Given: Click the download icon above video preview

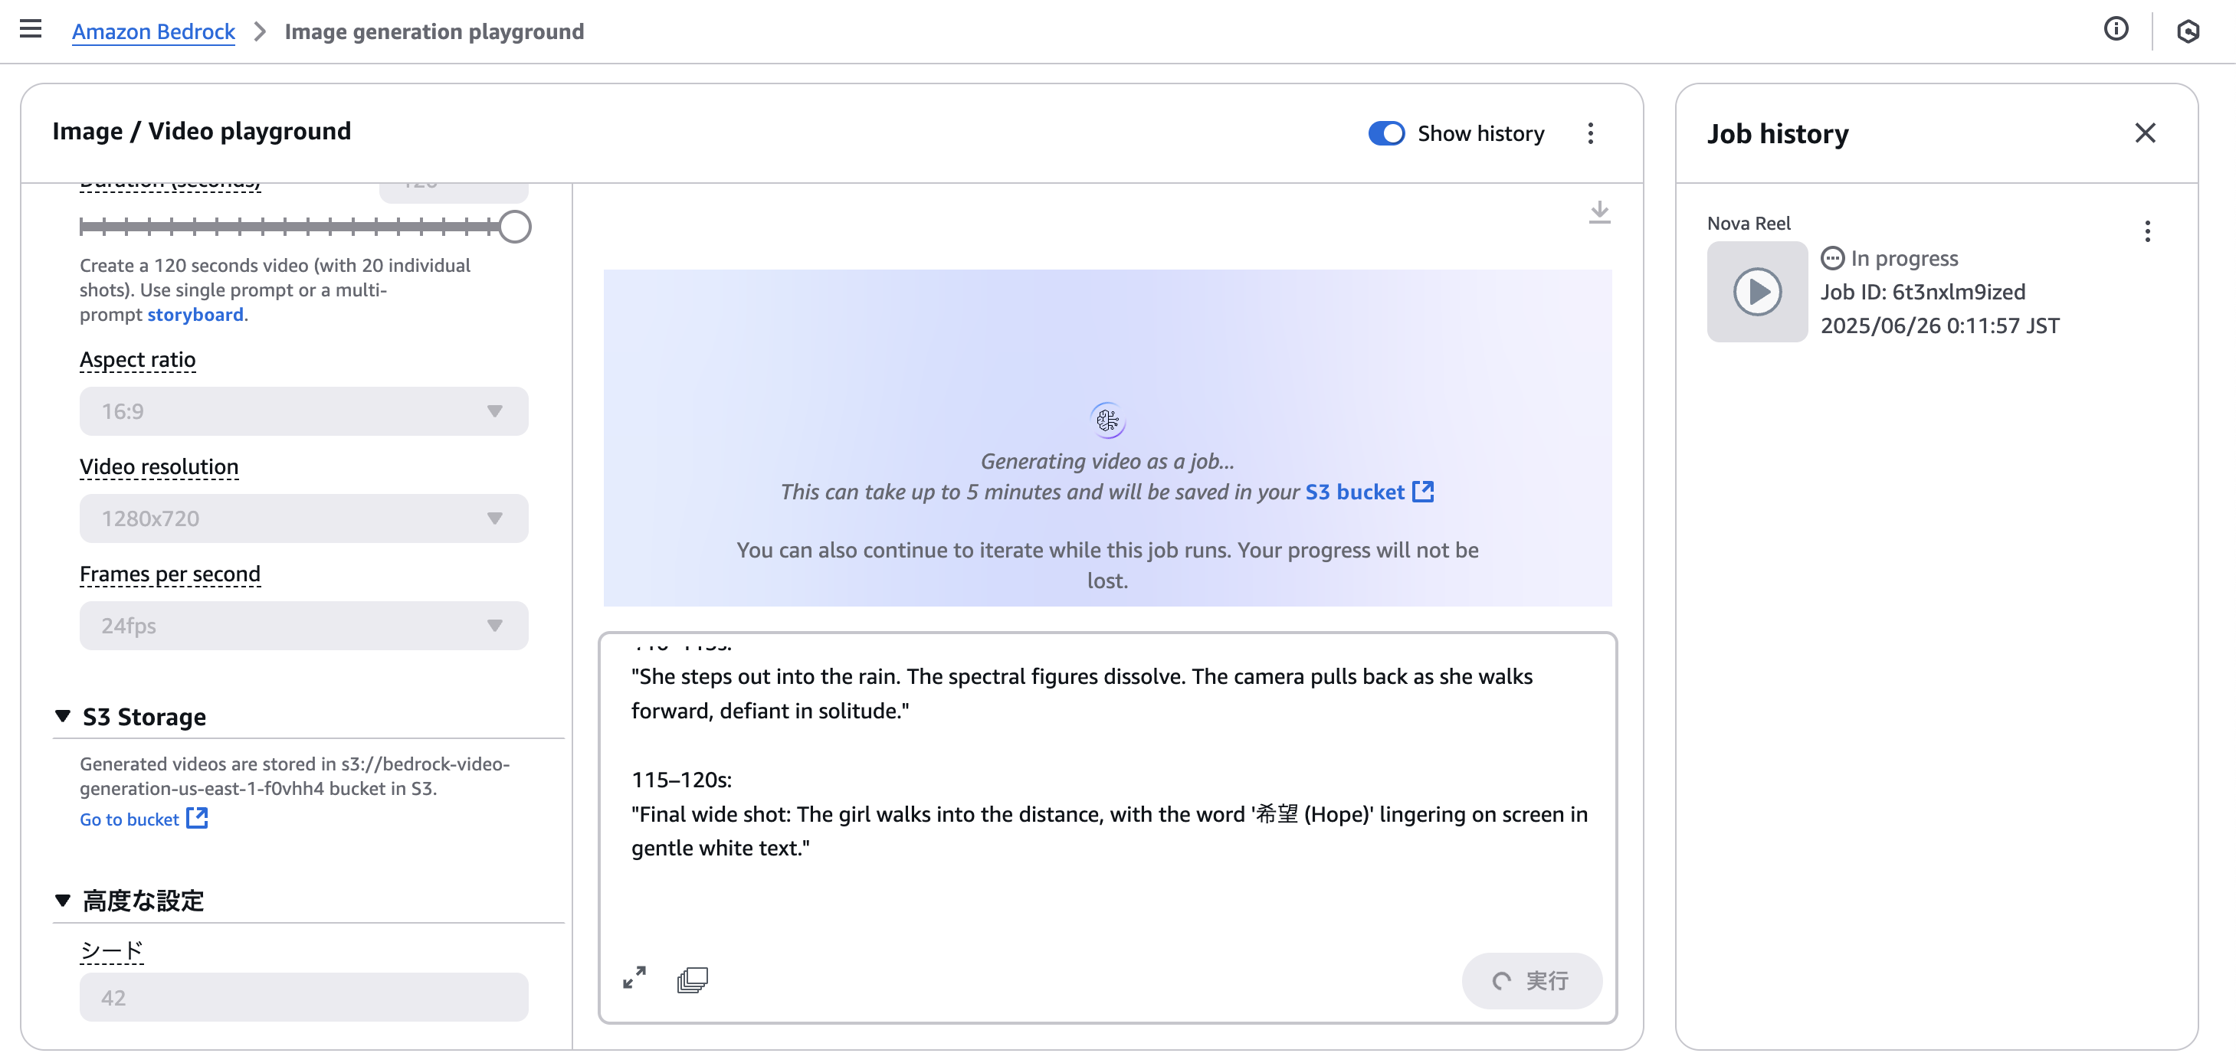Looking at the screenshot, I should click(x=1599, y=213).
